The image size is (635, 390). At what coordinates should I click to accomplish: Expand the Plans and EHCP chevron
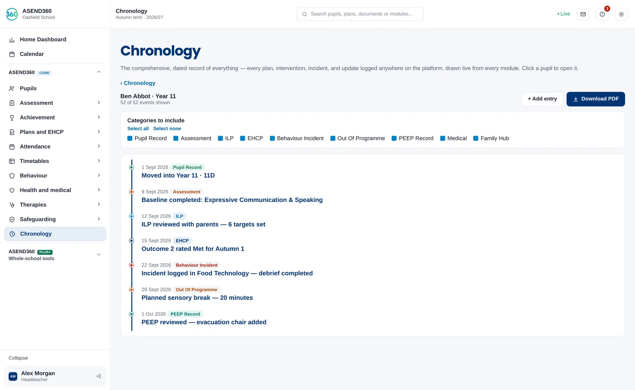[x=99, y=132]
